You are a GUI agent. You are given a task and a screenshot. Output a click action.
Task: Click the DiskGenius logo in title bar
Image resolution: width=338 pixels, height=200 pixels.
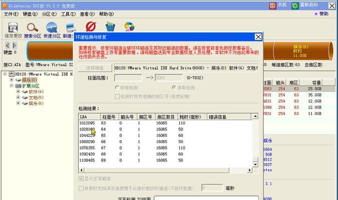[5, 5]
